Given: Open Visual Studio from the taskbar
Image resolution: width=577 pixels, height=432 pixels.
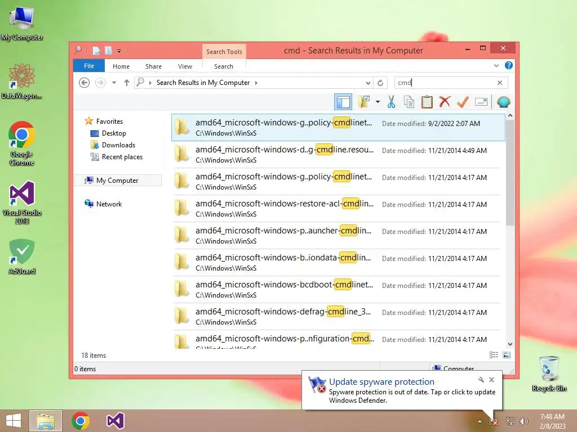Looking at the screenshot, I should (115, 421).
